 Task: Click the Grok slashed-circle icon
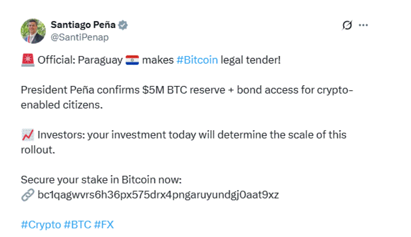[345, 25]
